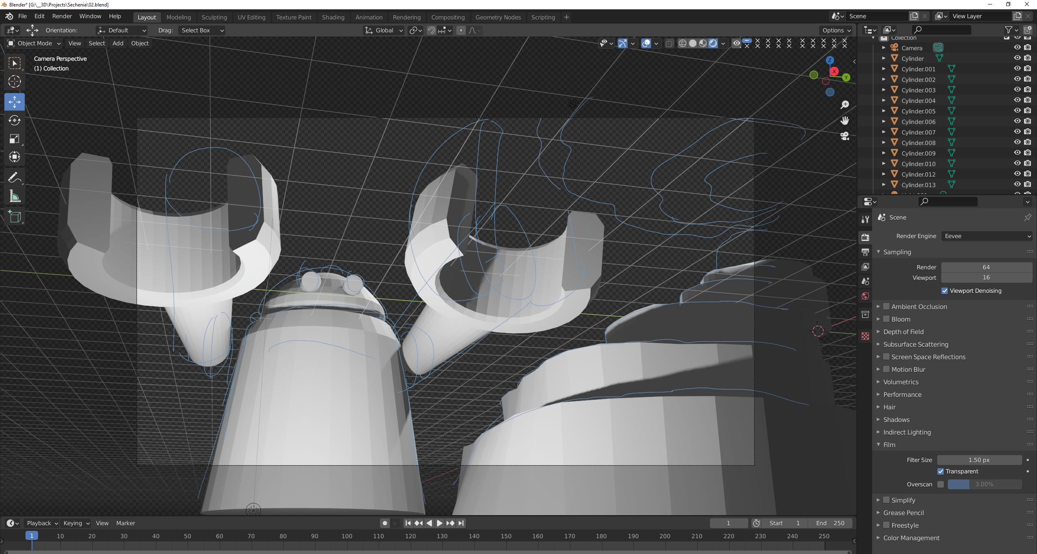Disable rendering of Cylinder.007 via camera icon
This screenshot has height=554, width=1037.
(1028, 132)
